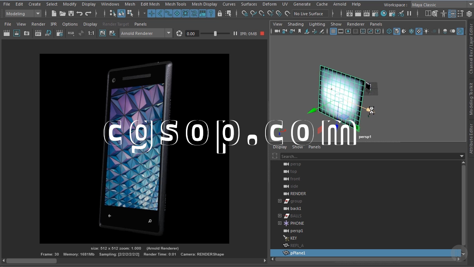Toggle use all lights in viewport
Viewport: 474px width, 267px height.
click(x=426, y=32)
